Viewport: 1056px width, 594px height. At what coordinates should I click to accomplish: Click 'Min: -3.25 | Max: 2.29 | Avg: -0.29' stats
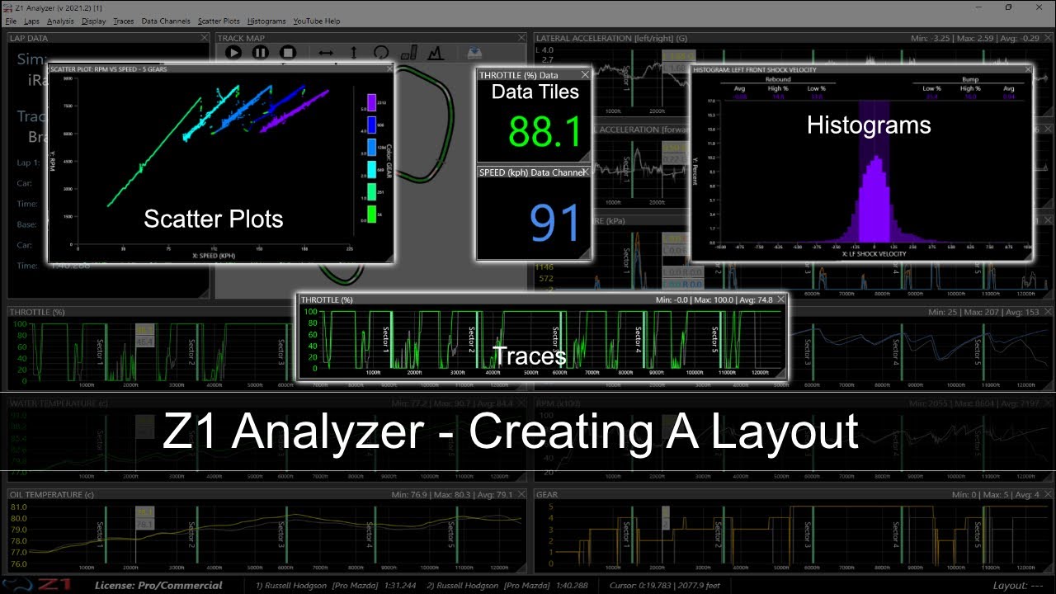coord(975,38)
